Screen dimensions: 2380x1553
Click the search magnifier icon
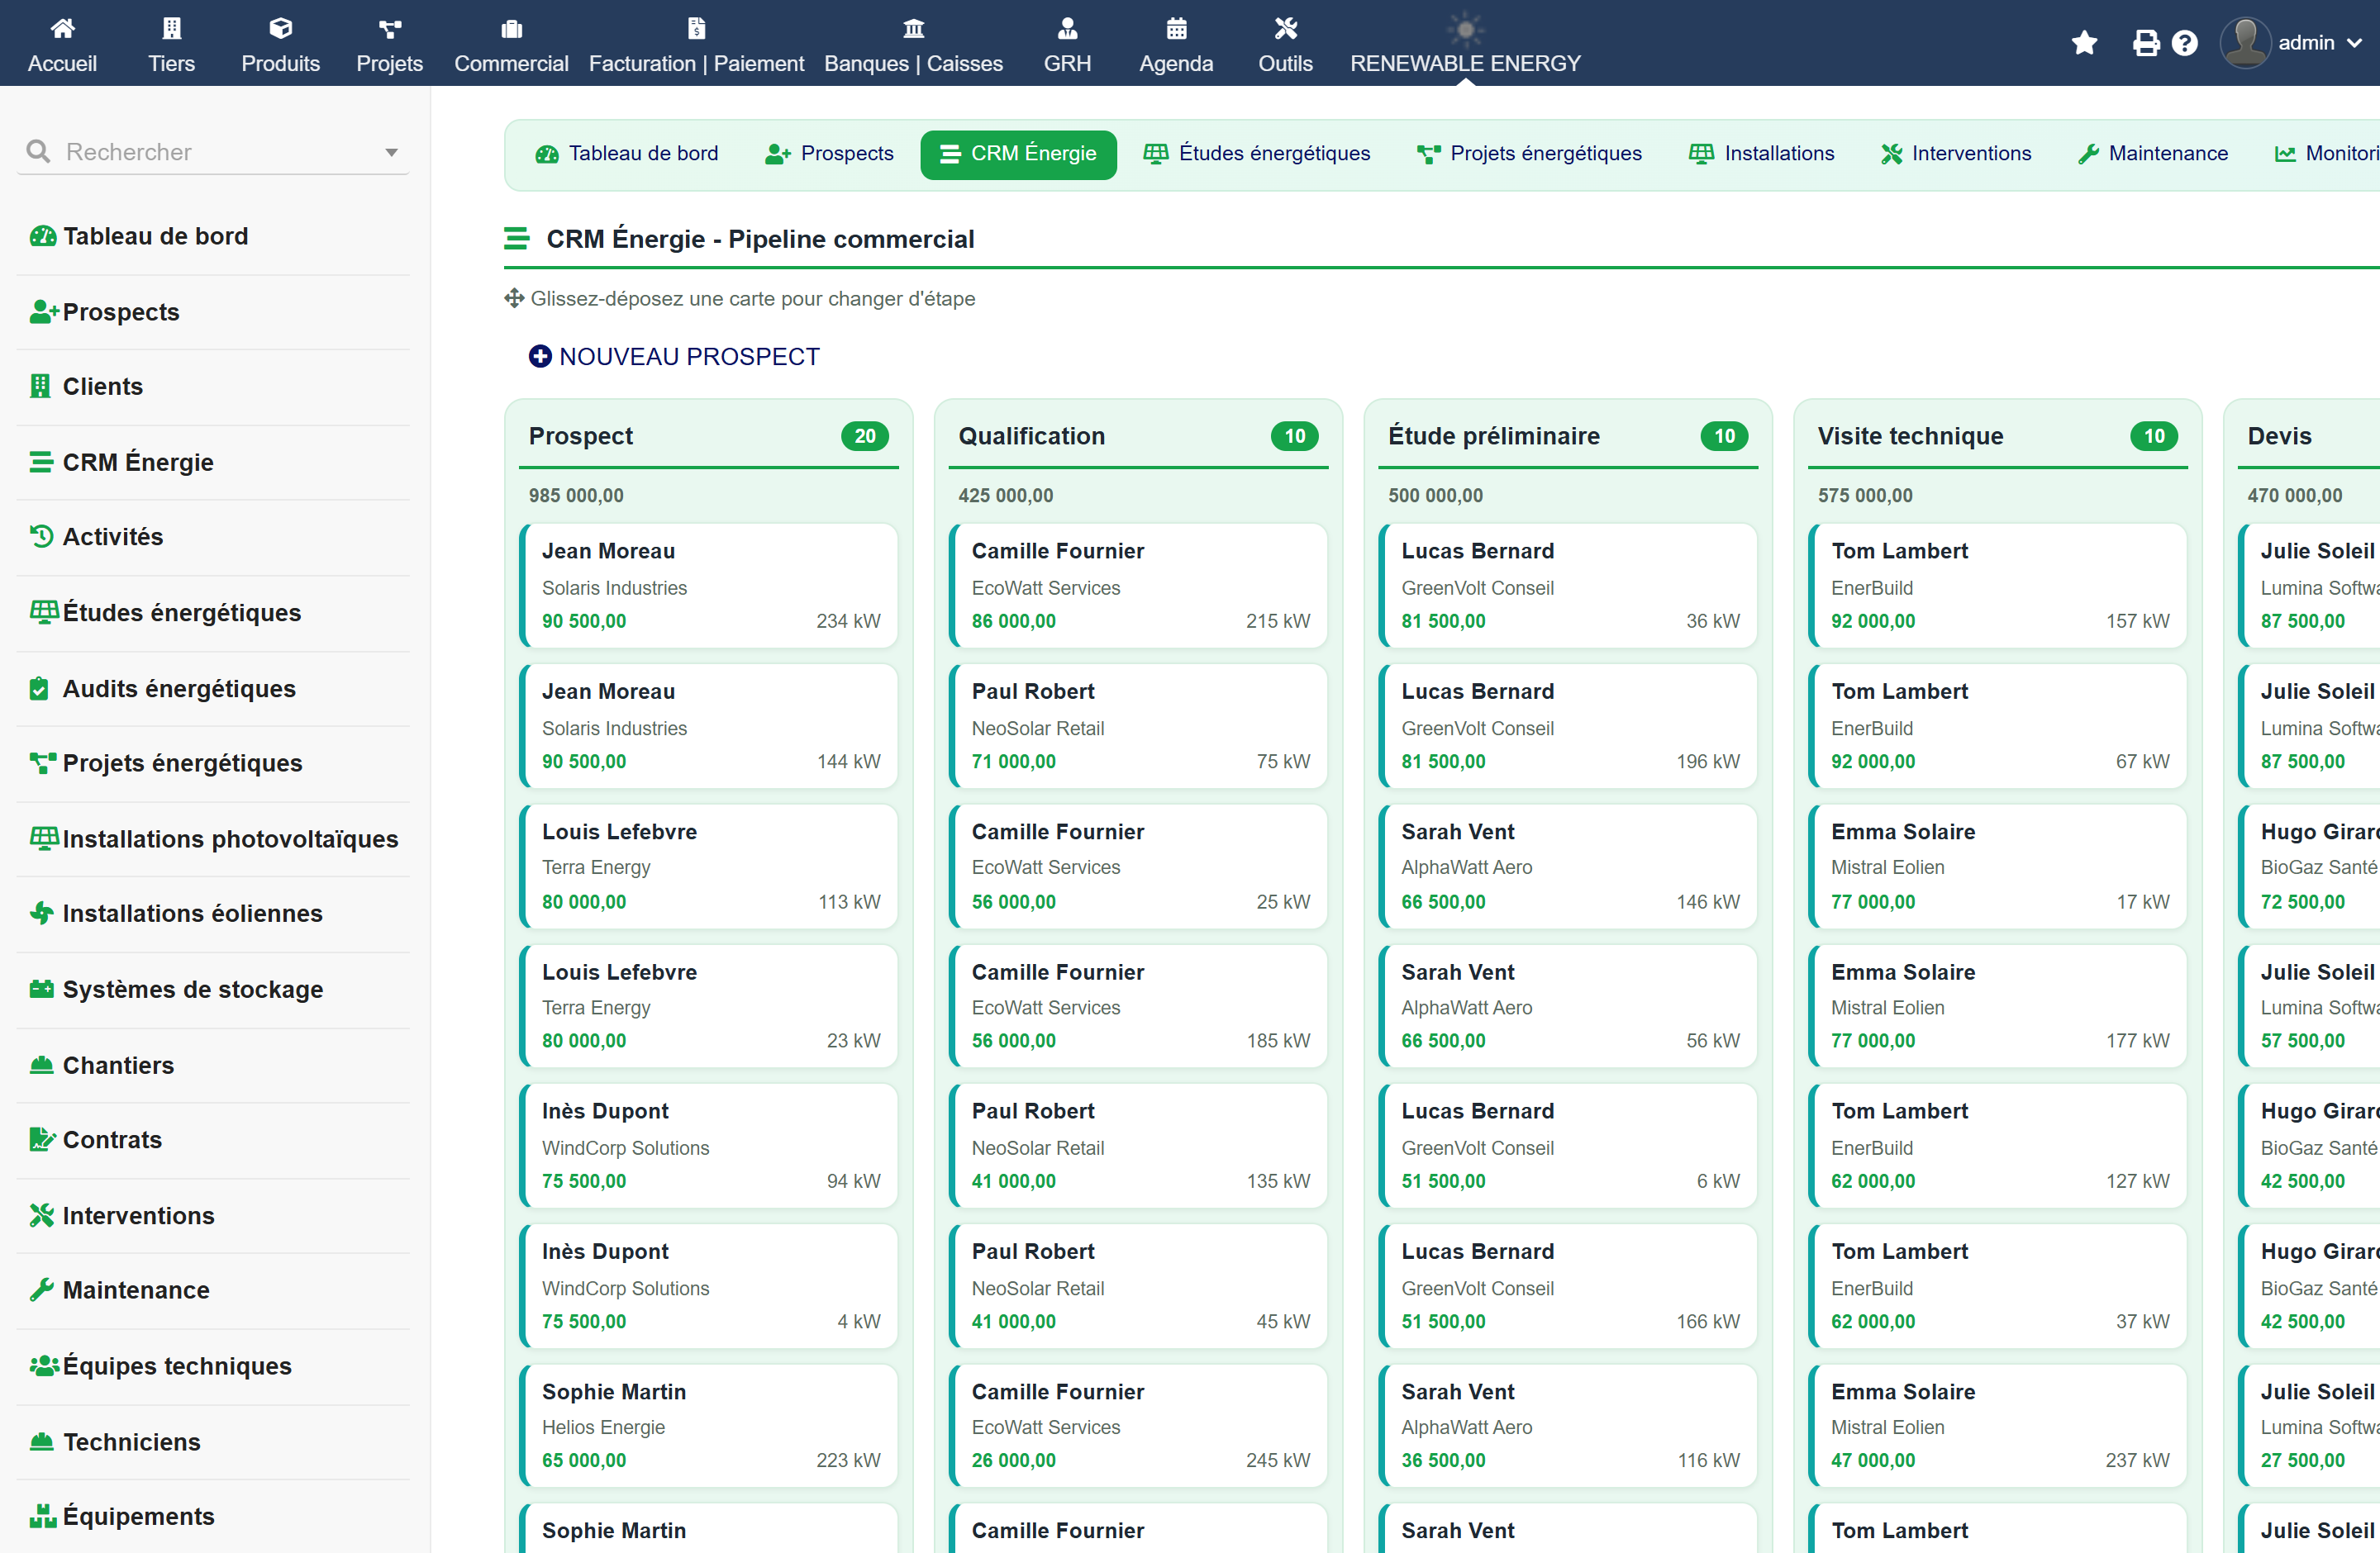(38, 151)
